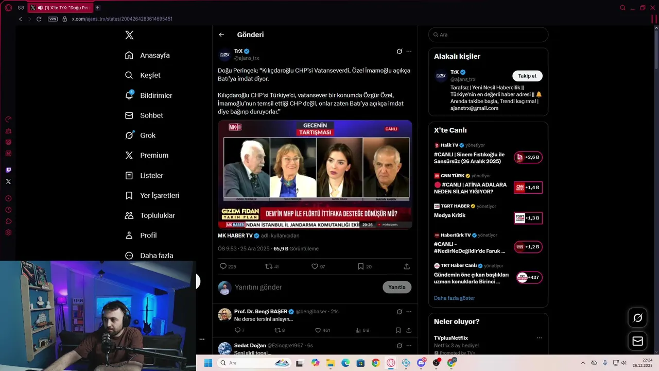Viewport: 659px width, 371px height.
Task: Open Microsoft Edge from the taskbar
Action: (345, 363)
